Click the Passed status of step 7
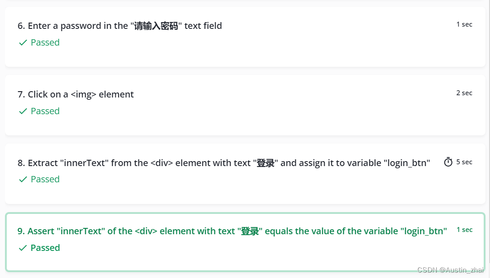490x278 pixels. [45, 111]
